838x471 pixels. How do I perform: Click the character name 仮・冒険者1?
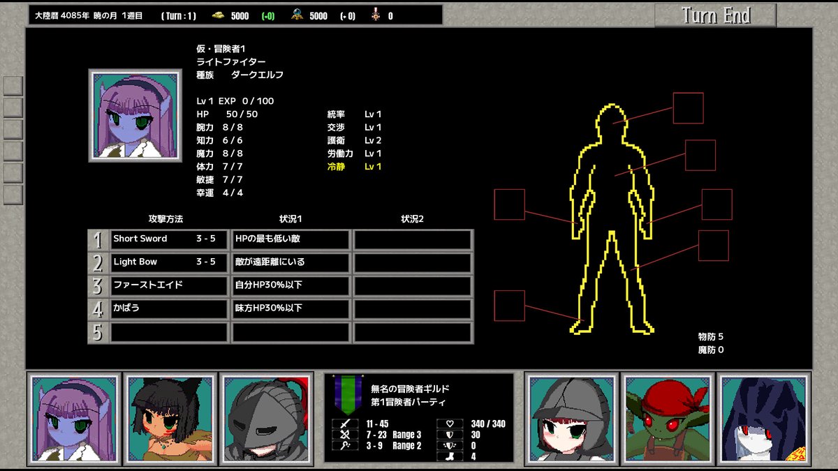221,49
